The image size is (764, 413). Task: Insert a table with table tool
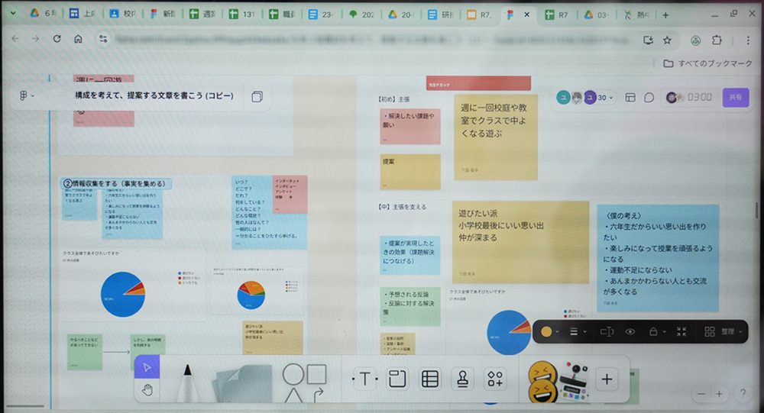(x=430, y=379)
